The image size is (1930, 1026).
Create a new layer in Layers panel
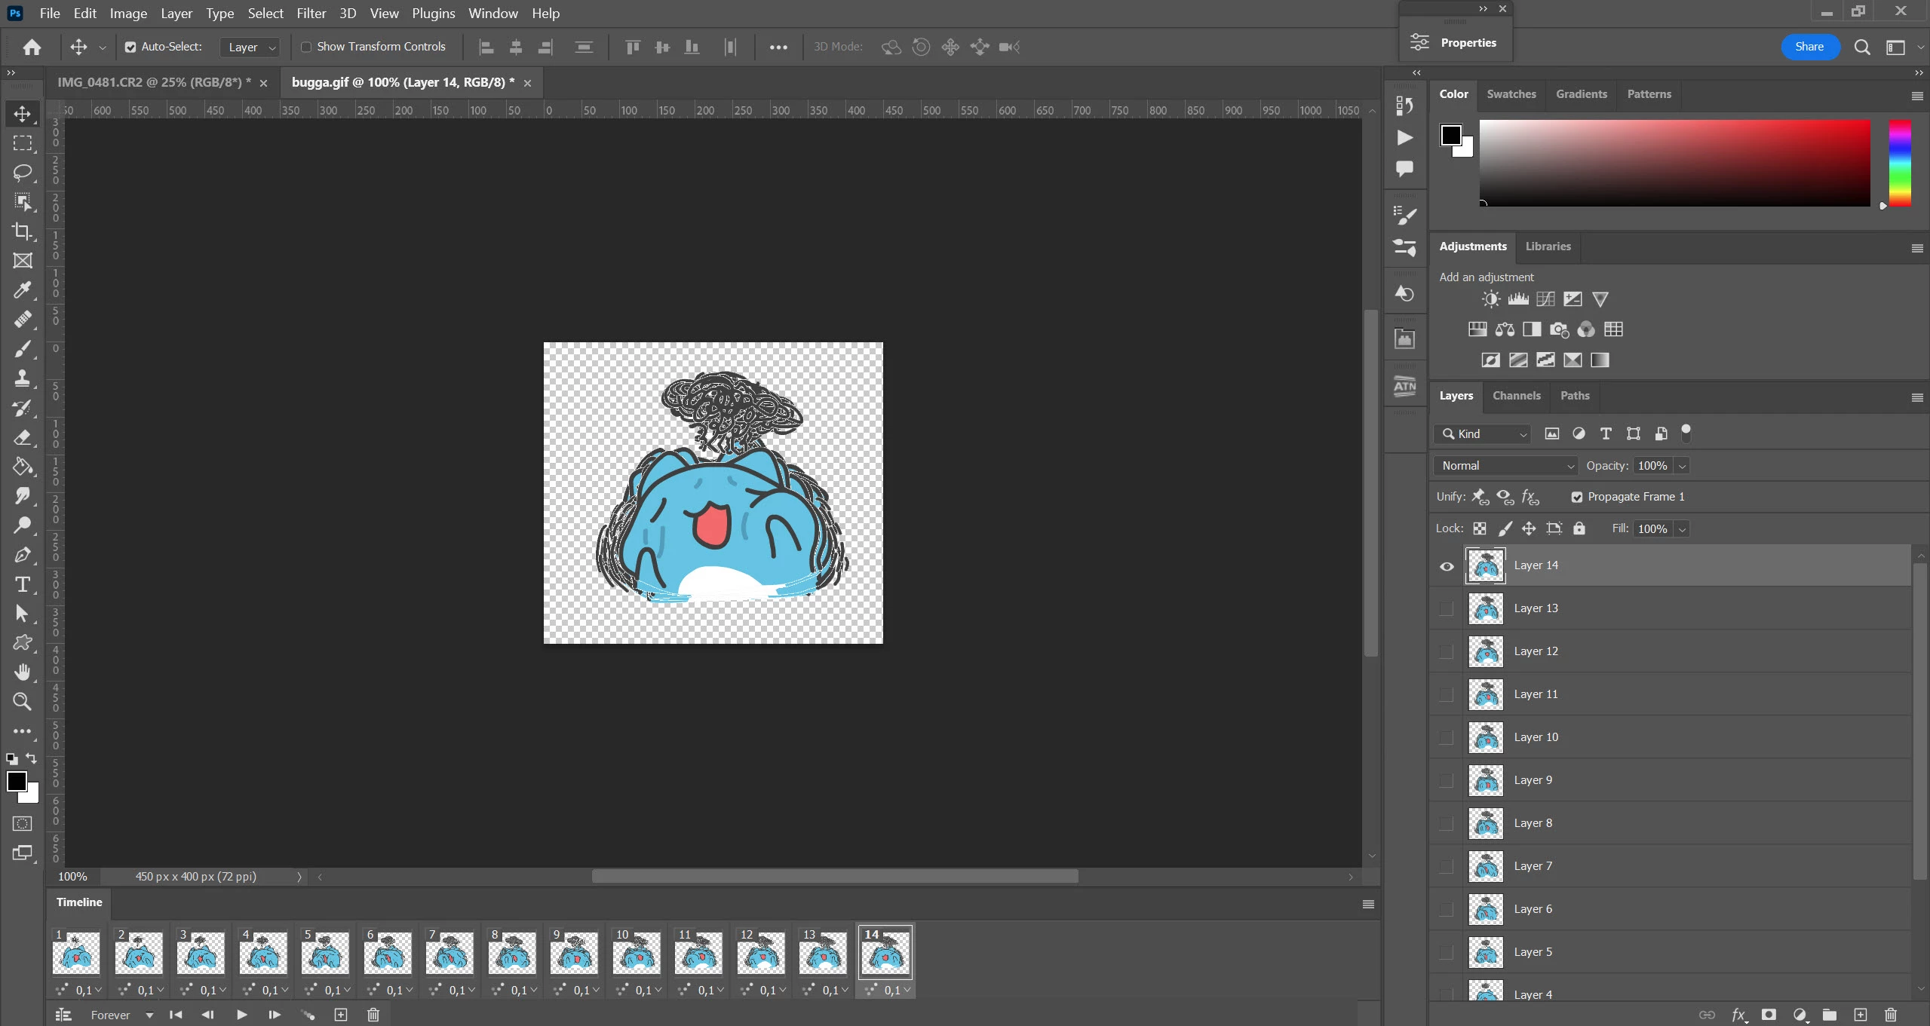click(1861, 1015)
